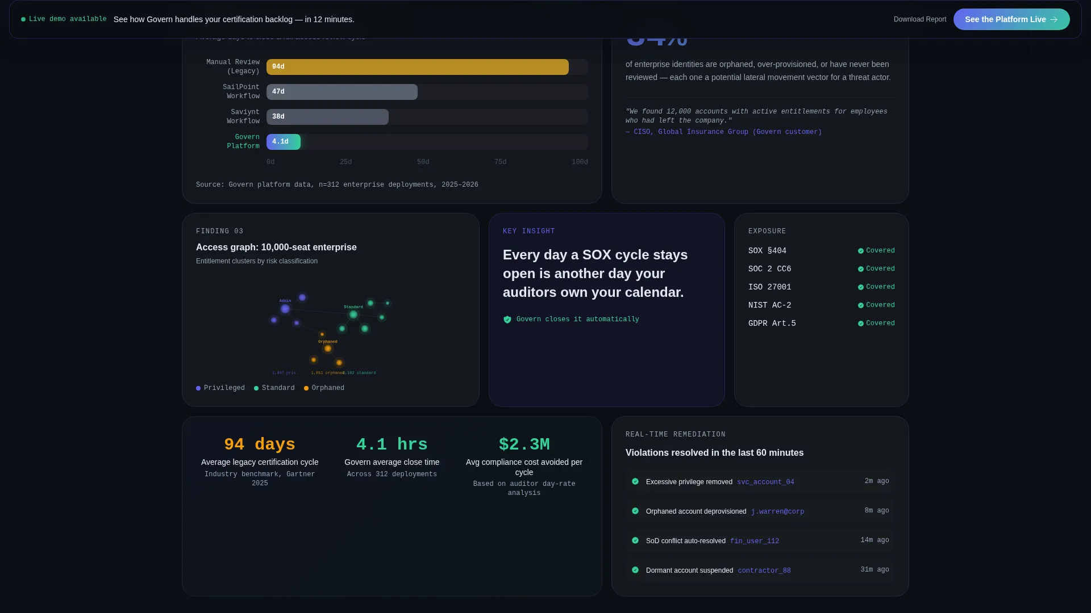Click the check icon for Dormant account suspended
This screenshot has width=1091, height=613.
(635, 570)
